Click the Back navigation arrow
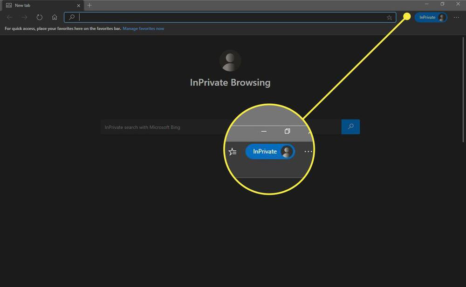Image resolution: width=466 pixels, height=287 pixels. coord(9,17)
